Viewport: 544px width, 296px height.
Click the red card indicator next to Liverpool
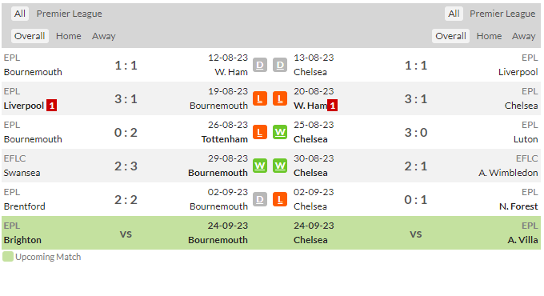52,106
